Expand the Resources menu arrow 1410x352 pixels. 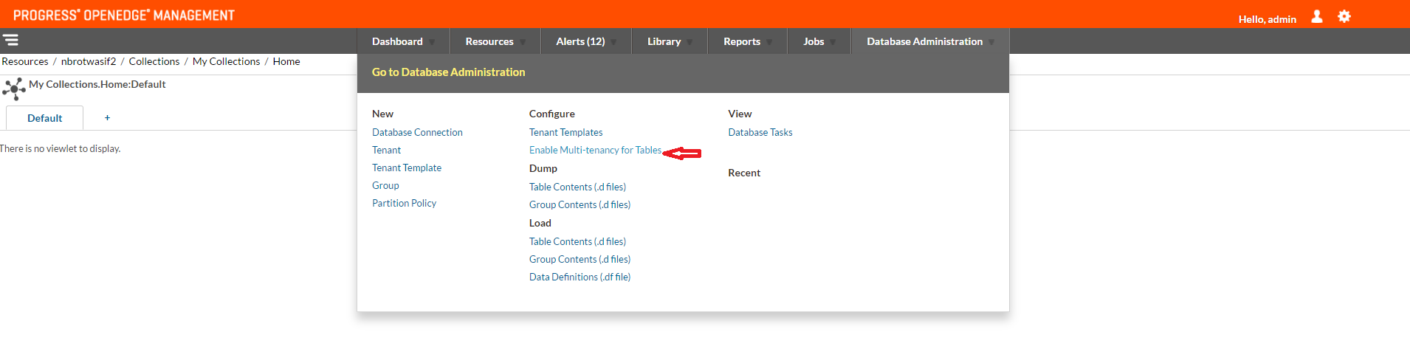coord(523,42)
